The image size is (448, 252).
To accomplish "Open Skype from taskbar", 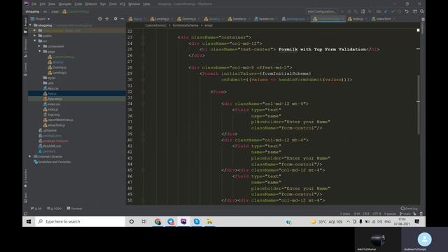I will click(x=197, y=221).
